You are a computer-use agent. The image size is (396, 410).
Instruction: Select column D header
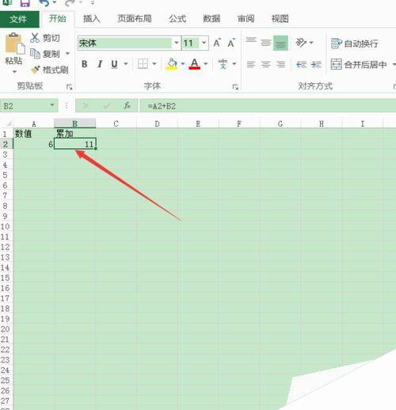(x=158, y=123)
